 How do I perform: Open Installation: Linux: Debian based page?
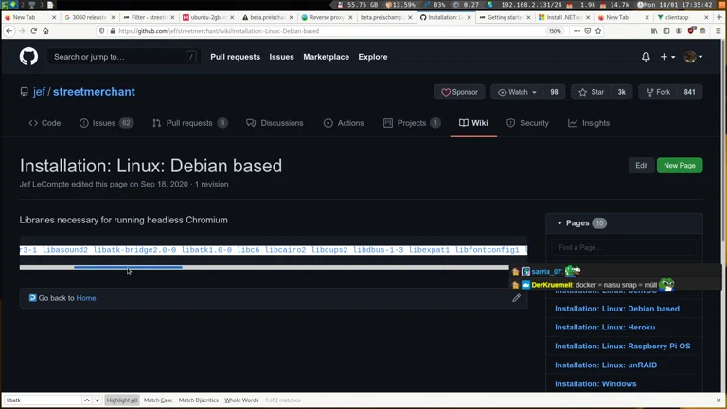[617, 309]
